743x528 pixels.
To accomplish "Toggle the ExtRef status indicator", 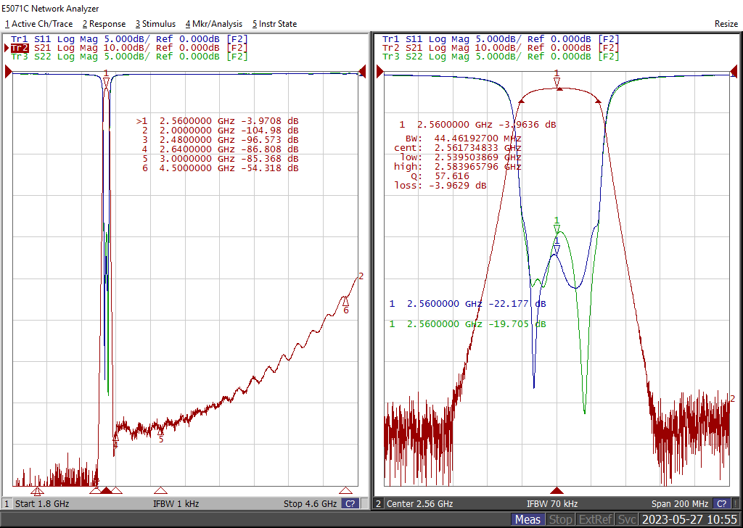I will coord(596,519).
